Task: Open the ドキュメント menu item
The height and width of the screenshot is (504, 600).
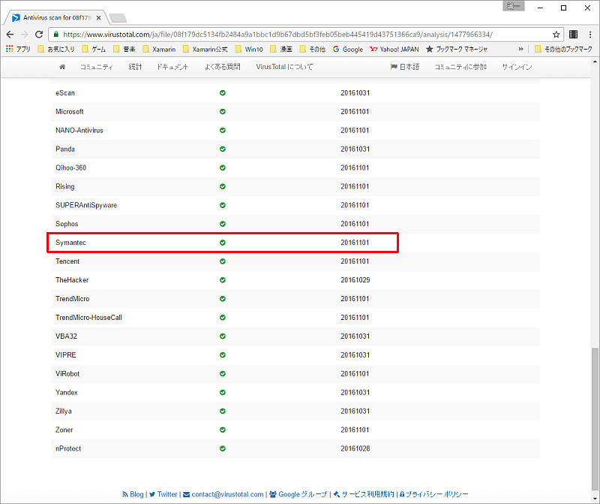Action: coord(172,67)
